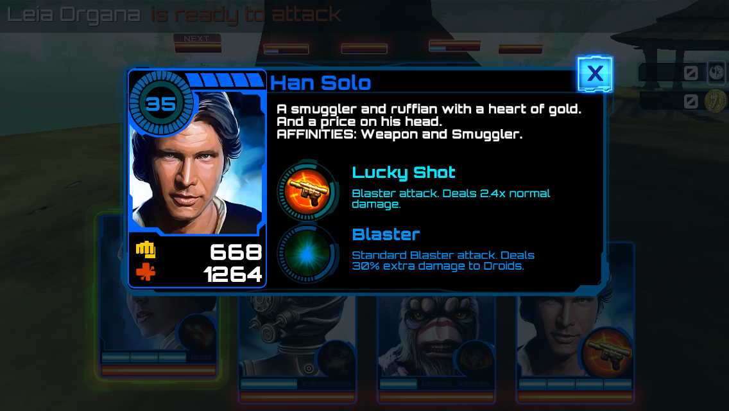Select the masked droid character card

pos(298,347)
